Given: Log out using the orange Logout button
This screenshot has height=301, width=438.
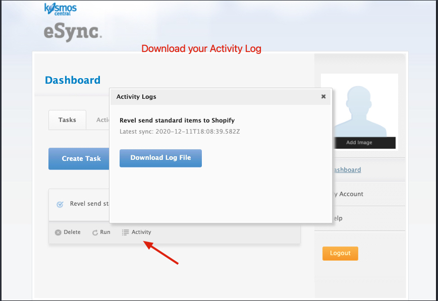Looking at the screenshot, I should point(340,253).
